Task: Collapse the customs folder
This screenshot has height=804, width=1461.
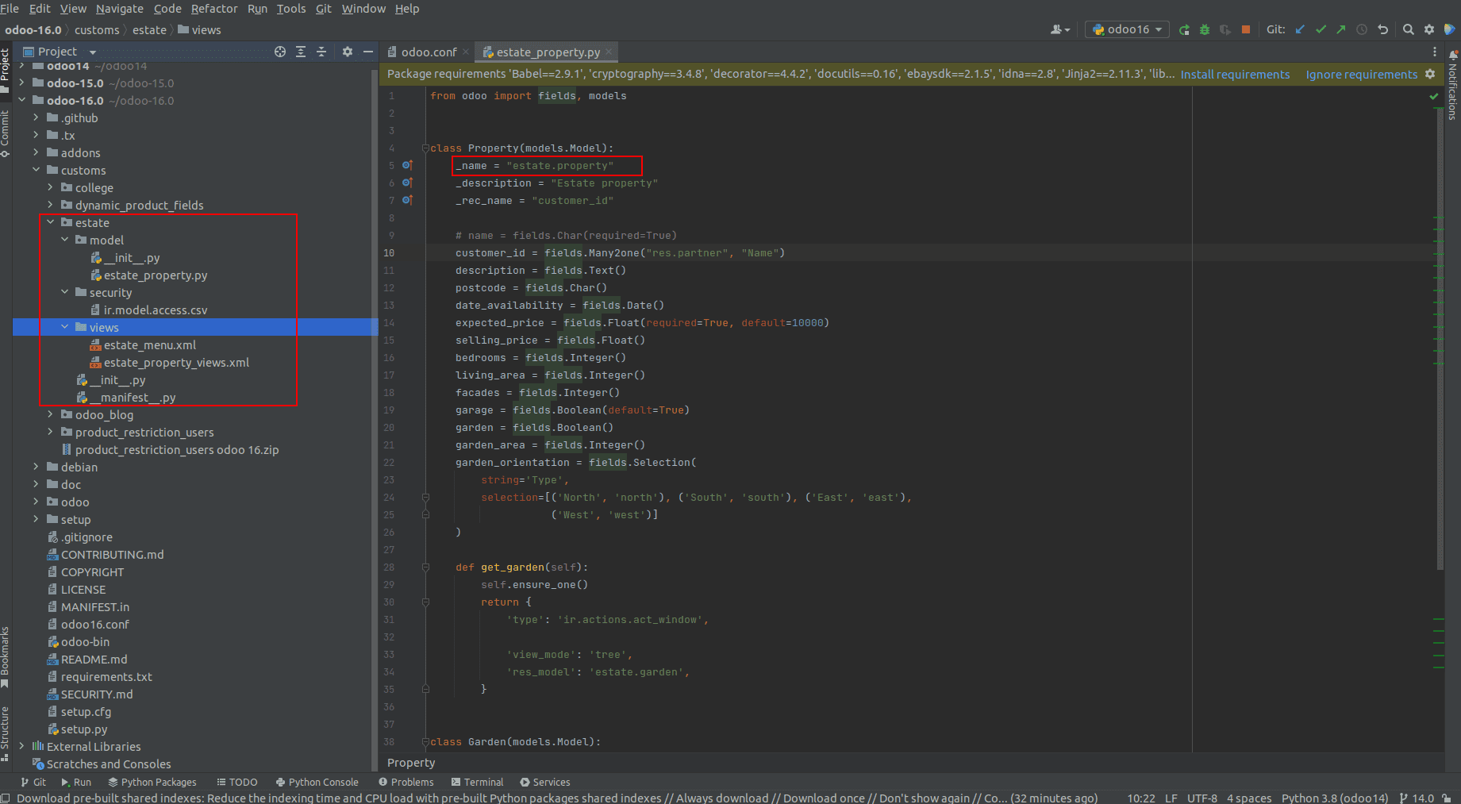Action: point(36,170)
